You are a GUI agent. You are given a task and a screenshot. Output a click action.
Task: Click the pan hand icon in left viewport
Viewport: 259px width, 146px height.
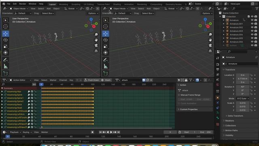(96, 40)
